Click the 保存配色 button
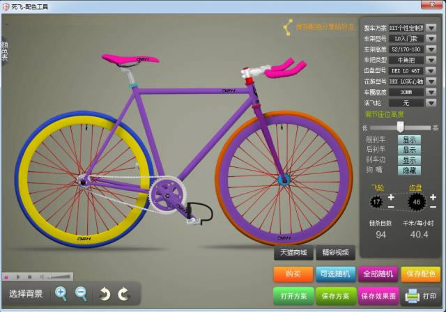The height and width of the screenshot is (312, 446). click(421, 274)
